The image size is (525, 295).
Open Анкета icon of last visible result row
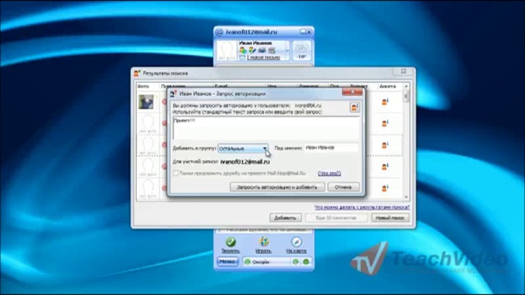385,188
